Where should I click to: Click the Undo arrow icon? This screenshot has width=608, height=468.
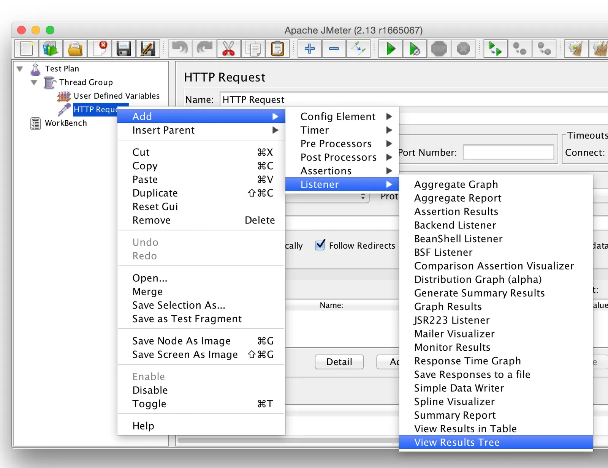tap(180, 49)
